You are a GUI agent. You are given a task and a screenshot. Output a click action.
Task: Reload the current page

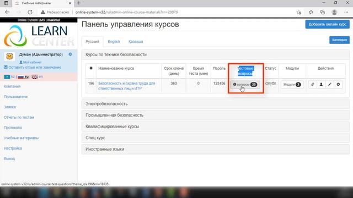pyautogui.click(x=30, y=12)
